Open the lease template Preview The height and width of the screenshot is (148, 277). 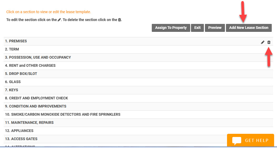click(215, 28)
